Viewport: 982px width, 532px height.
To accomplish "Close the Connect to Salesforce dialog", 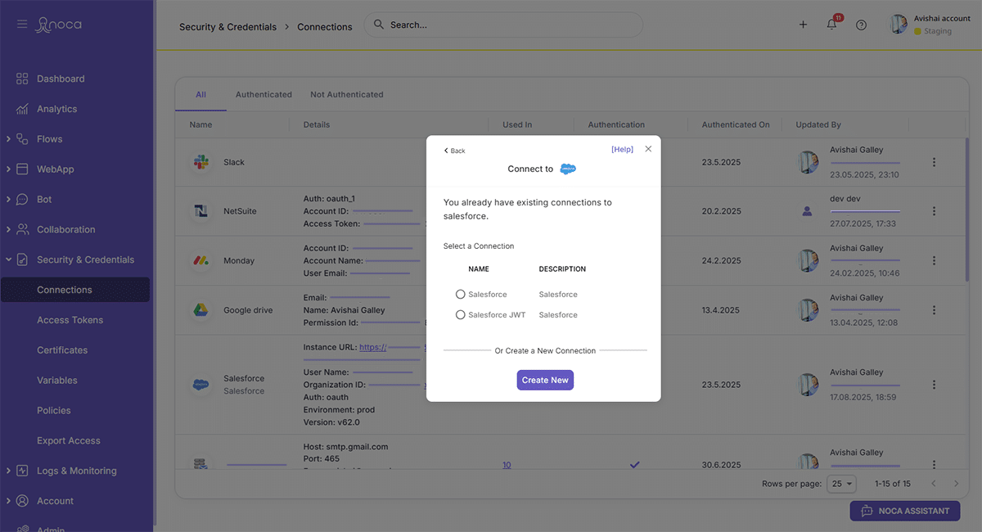I will pos(648,149).
